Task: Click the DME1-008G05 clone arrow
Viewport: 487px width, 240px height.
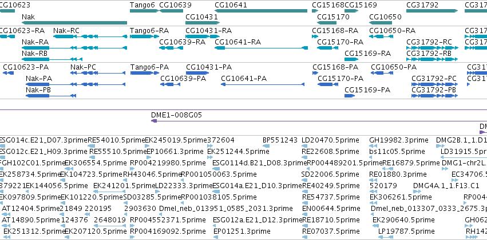Action: coord(319,121)
